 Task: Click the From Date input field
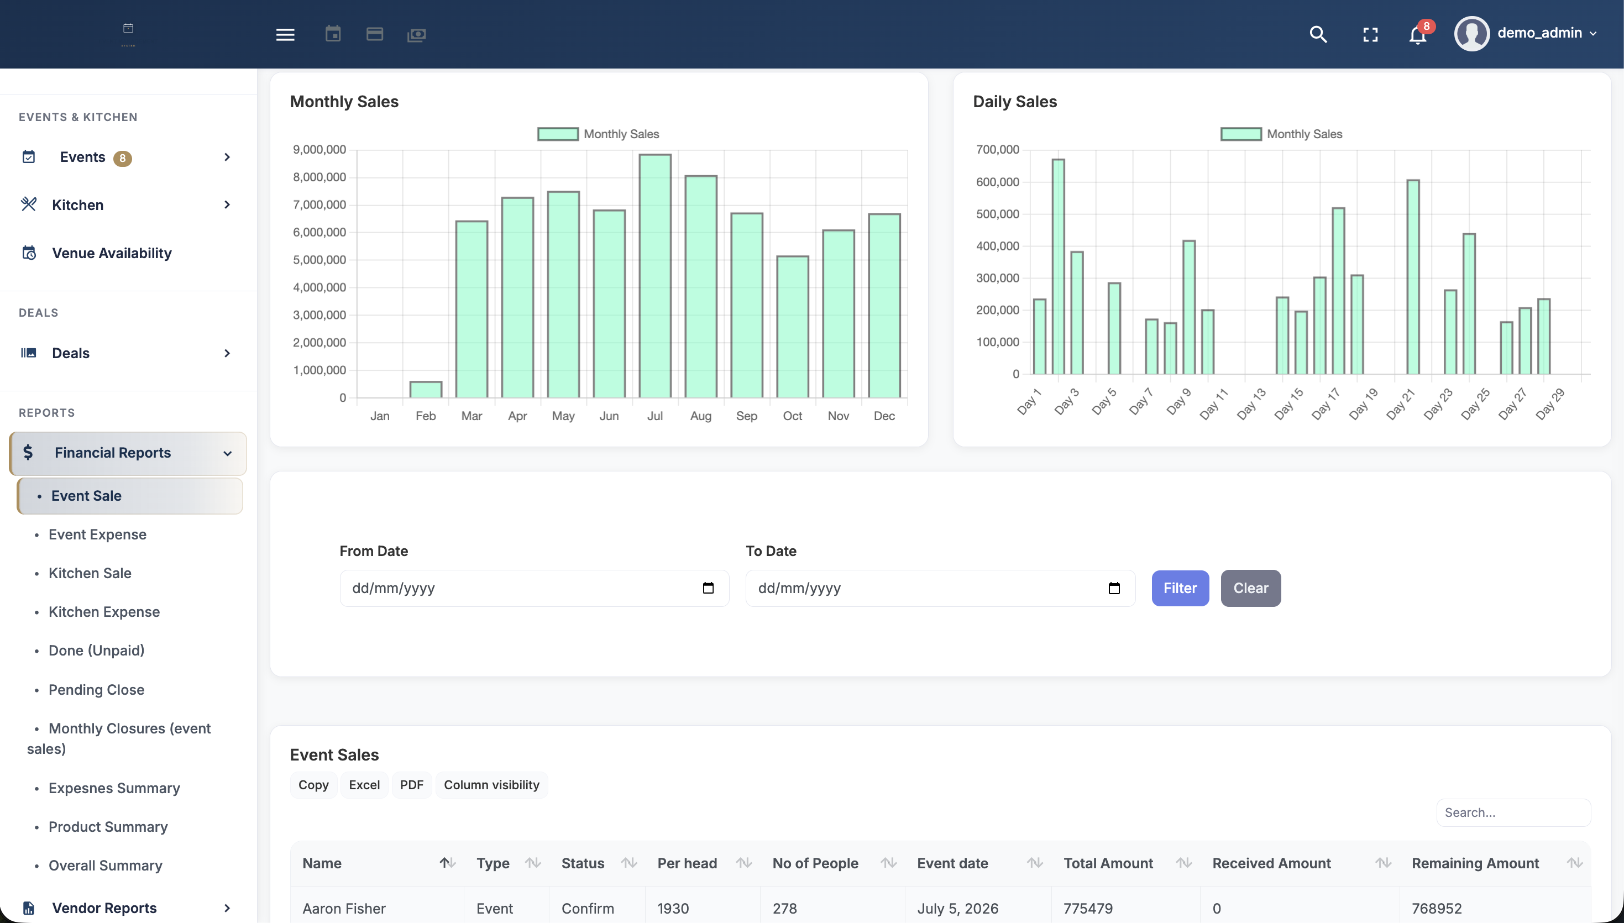(534, 588)
